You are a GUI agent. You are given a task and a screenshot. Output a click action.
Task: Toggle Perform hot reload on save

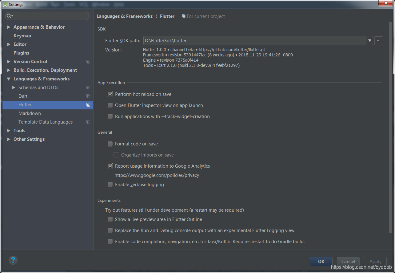point(110,94)
